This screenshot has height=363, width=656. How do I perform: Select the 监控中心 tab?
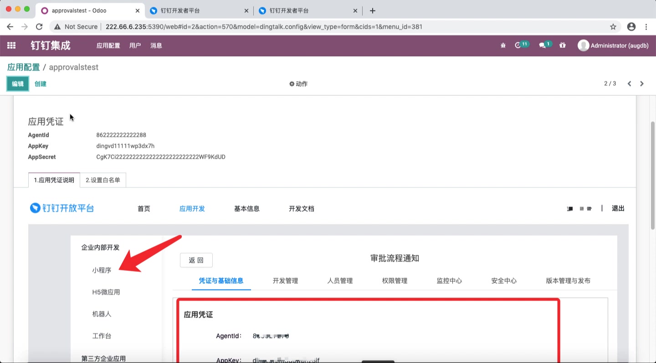click(x=449, y=281)
